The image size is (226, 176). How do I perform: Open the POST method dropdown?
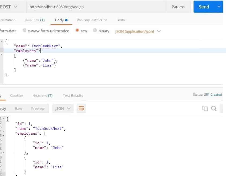pos(9,7)
